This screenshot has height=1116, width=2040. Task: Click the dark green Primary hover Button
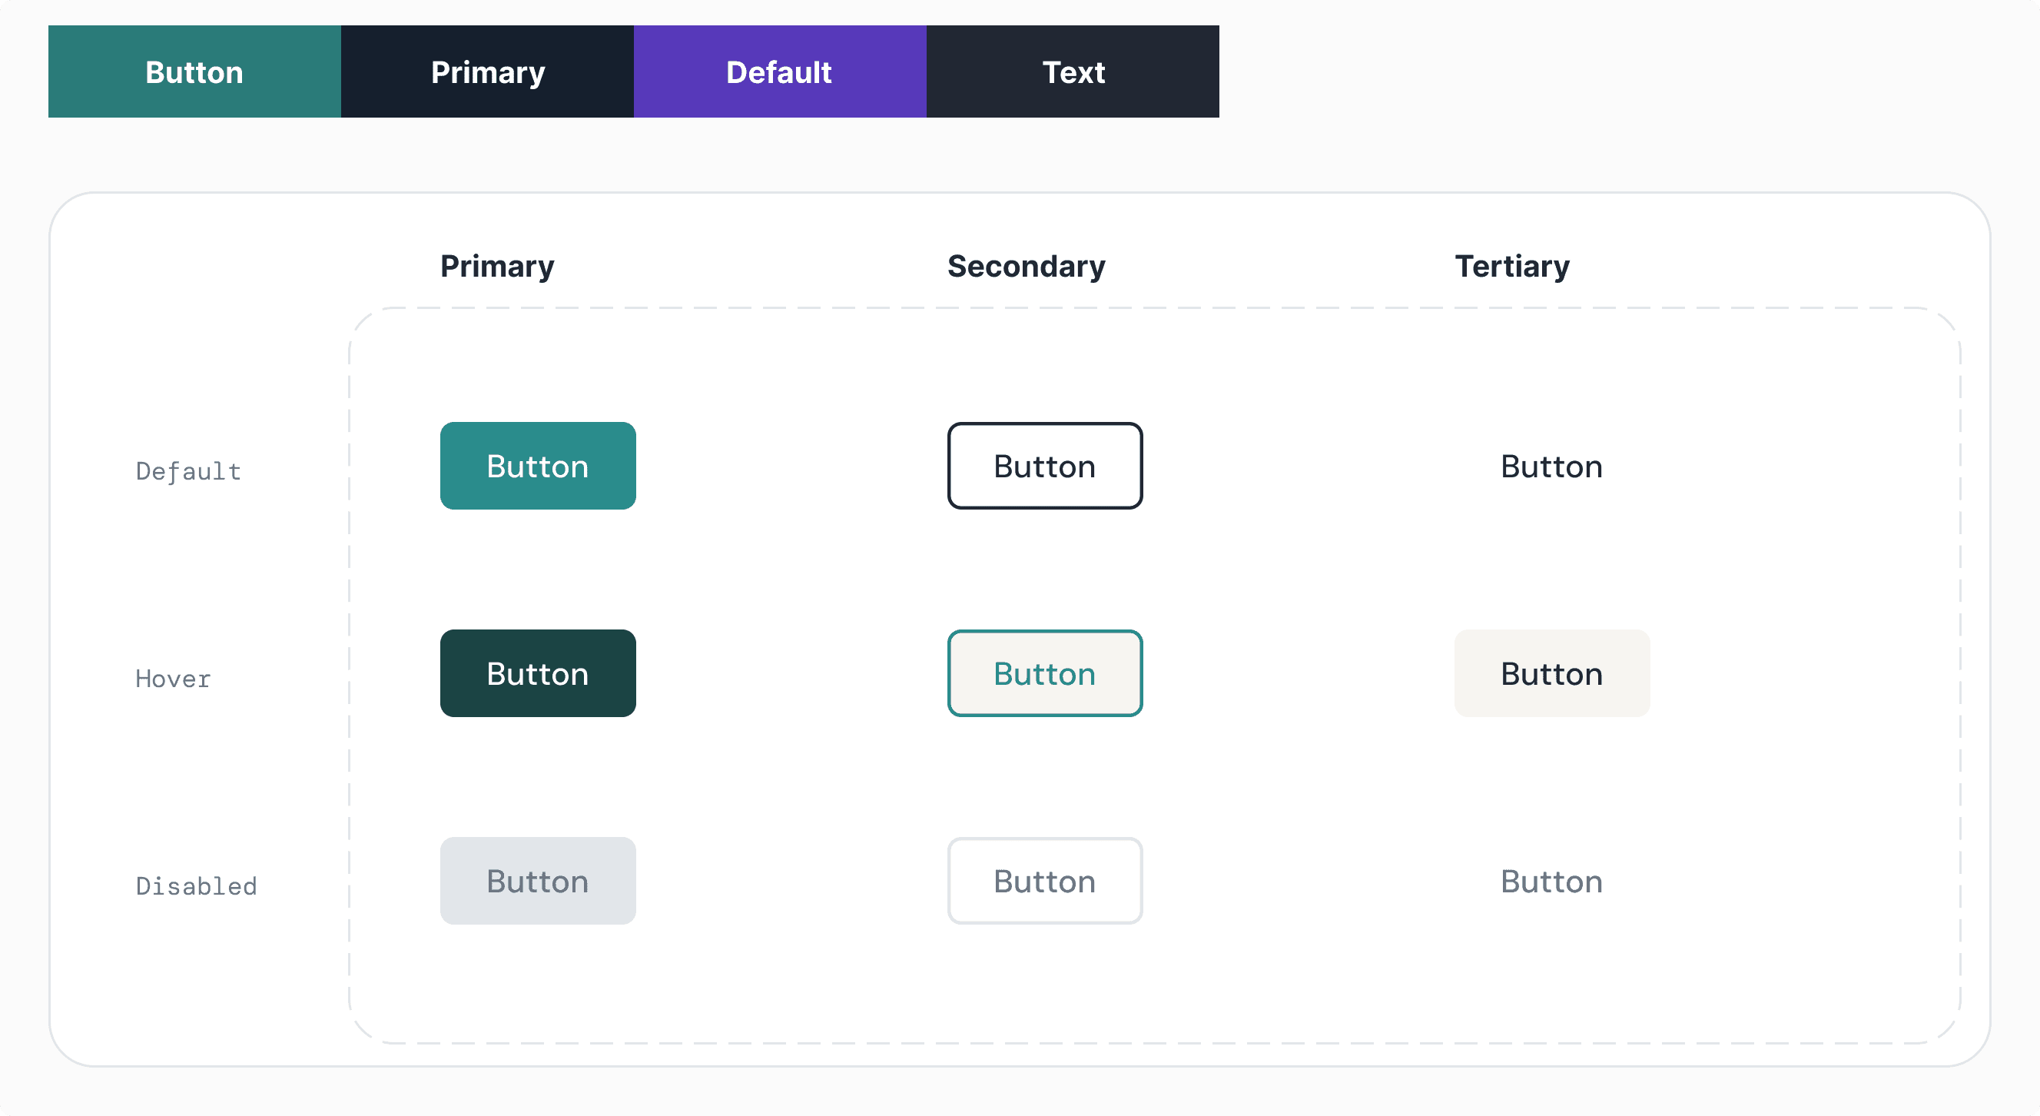(538, 673)
